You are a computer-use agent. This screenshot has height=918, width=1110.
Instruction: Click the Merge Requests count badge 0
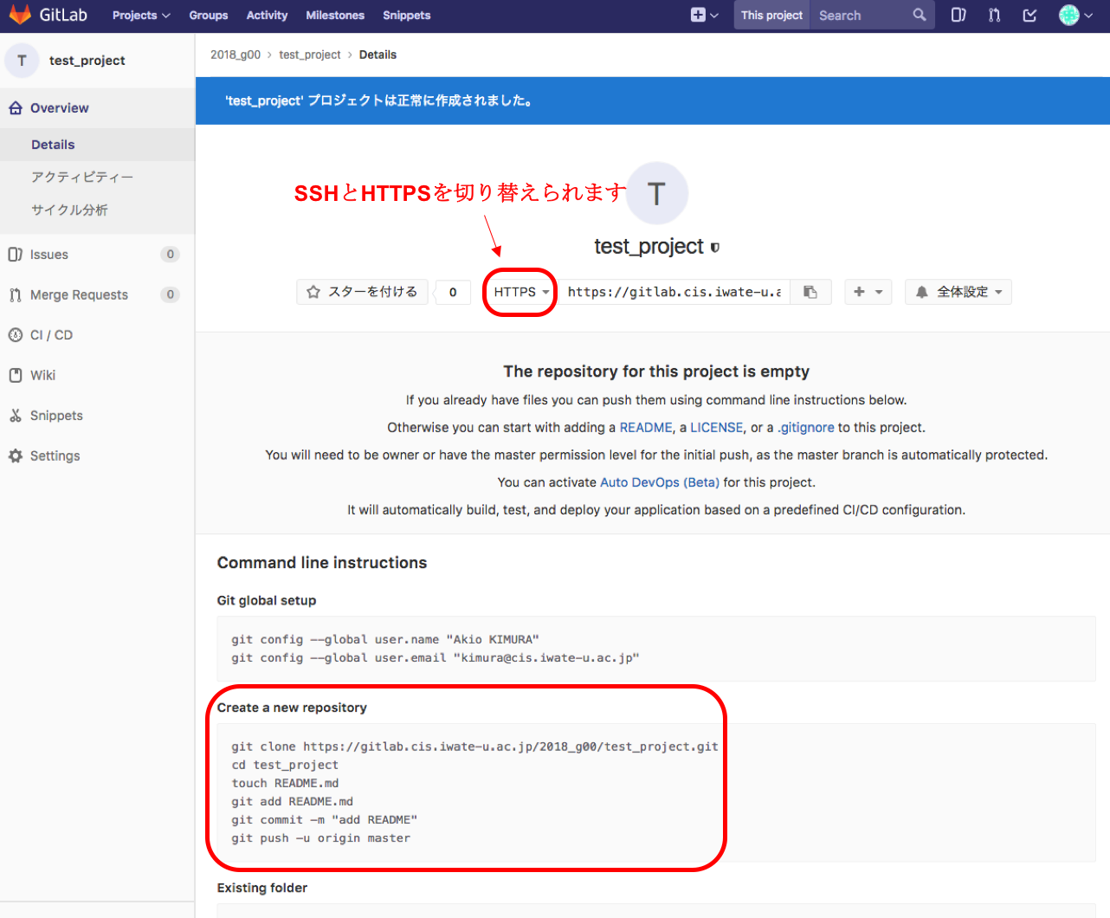pyautogui.click(x=171, y=294)
